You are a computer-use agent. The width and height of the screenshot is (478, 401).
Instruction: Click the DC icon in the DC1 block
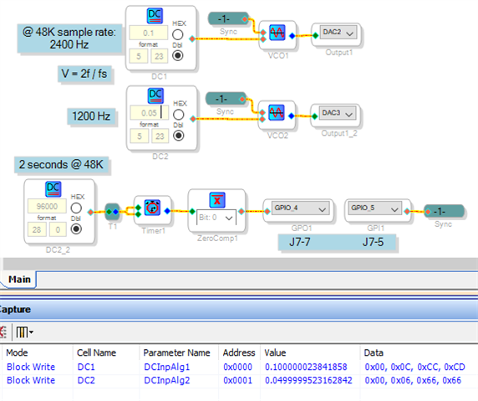point(155,16)
